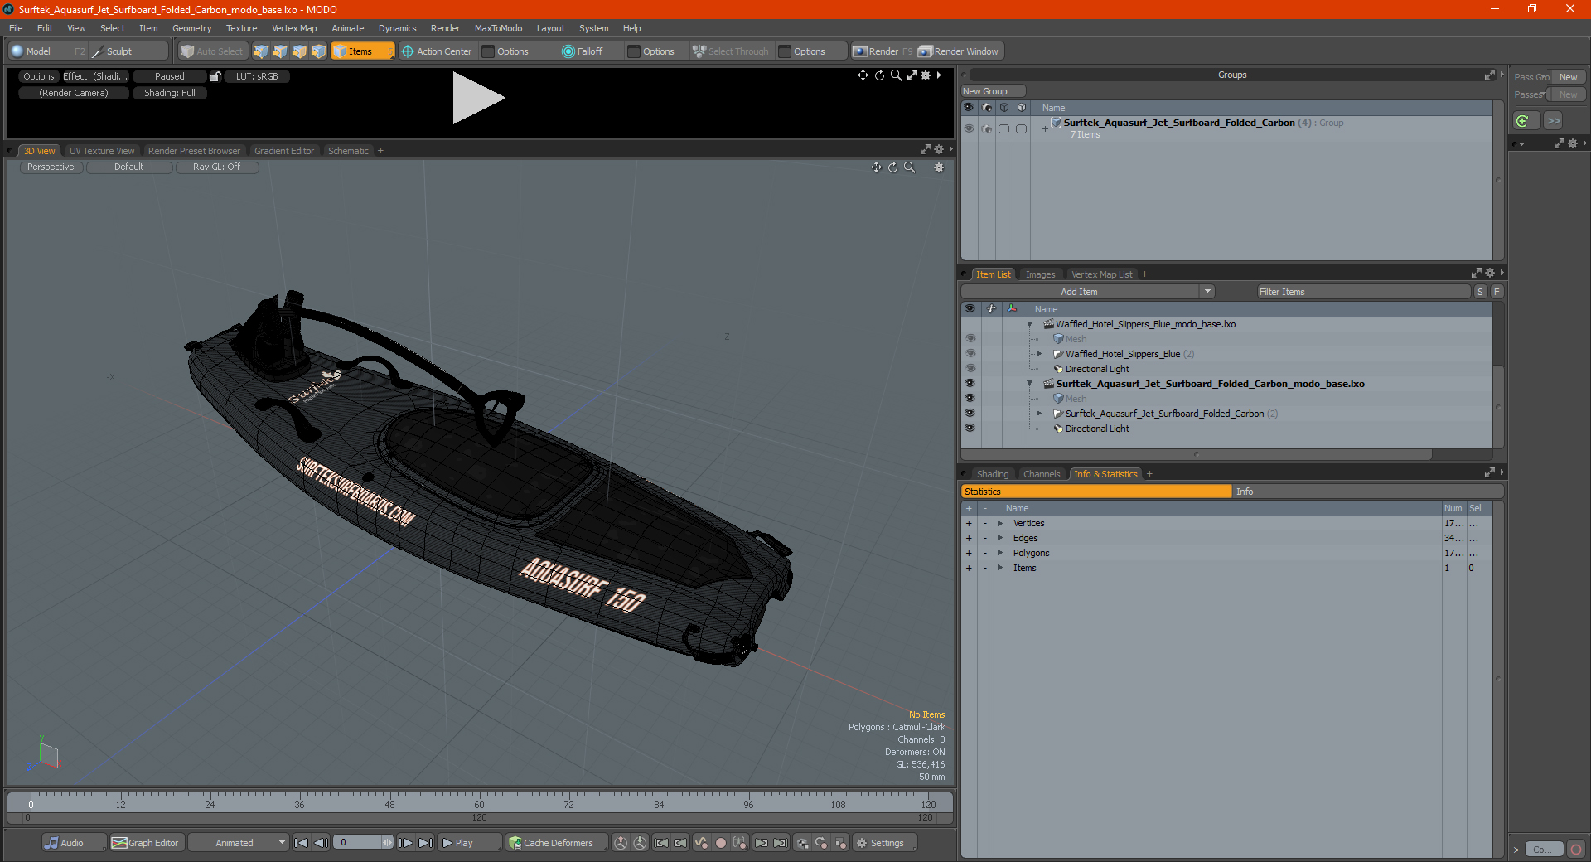
Task: Start preview render with large play arrow
Action: [477, 98]
